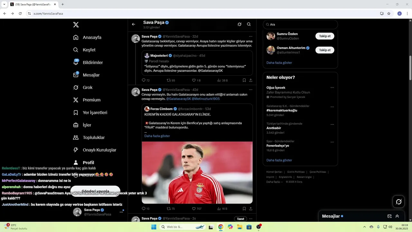This screenshot has height=232, width=412.
Task: Open more options on the 32d tweet
Action: 251,36
